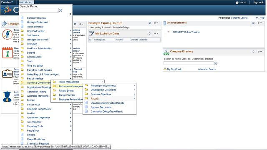The width and height of the screenshot is (267, 150).
Task: Refresh the Company Directory pagelet
Action: [253, 52]
